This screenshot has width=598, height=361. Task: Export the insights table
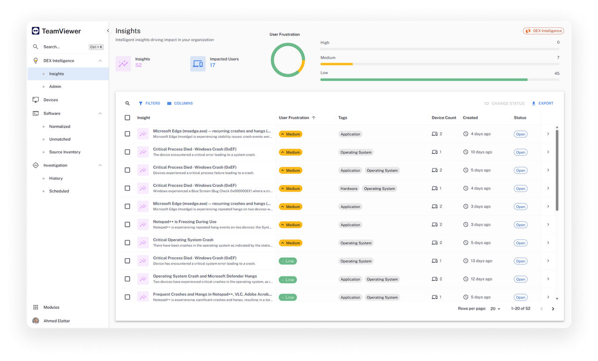pyautogui.click(x=542, y=103)
